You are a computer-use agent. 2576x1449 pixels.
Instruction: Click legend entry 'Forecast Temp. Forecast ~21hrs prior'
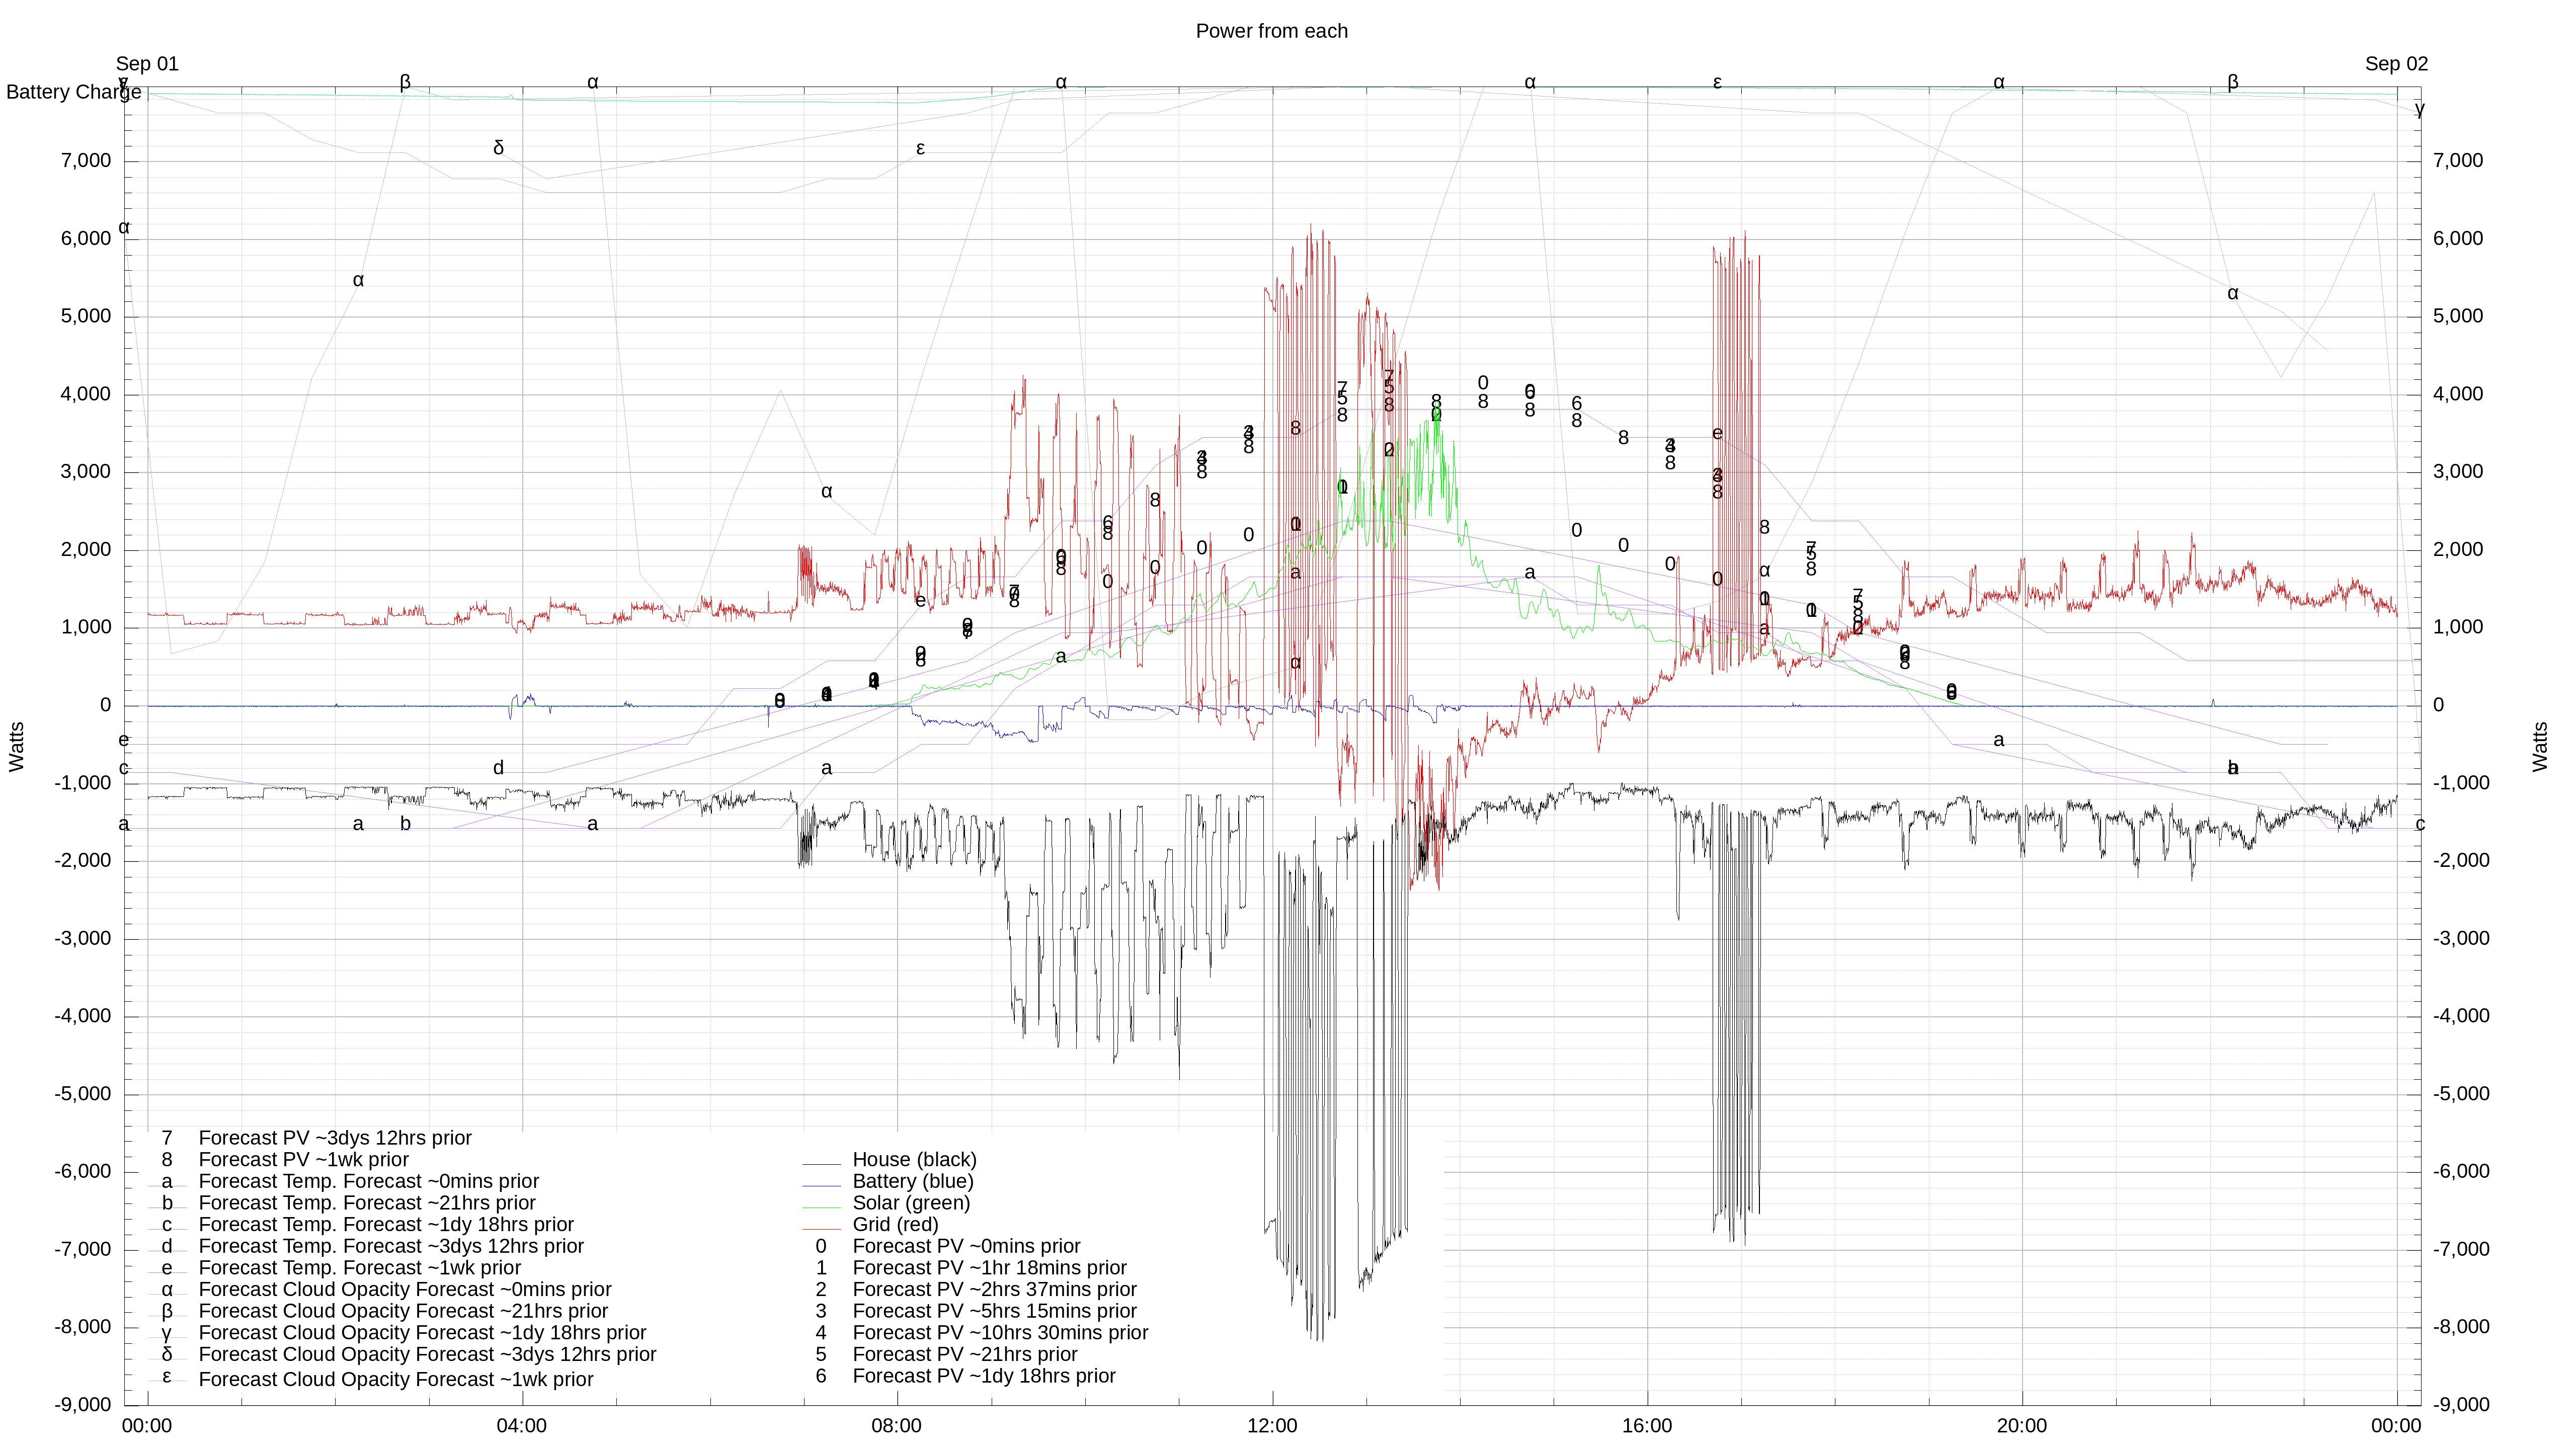367,1203
